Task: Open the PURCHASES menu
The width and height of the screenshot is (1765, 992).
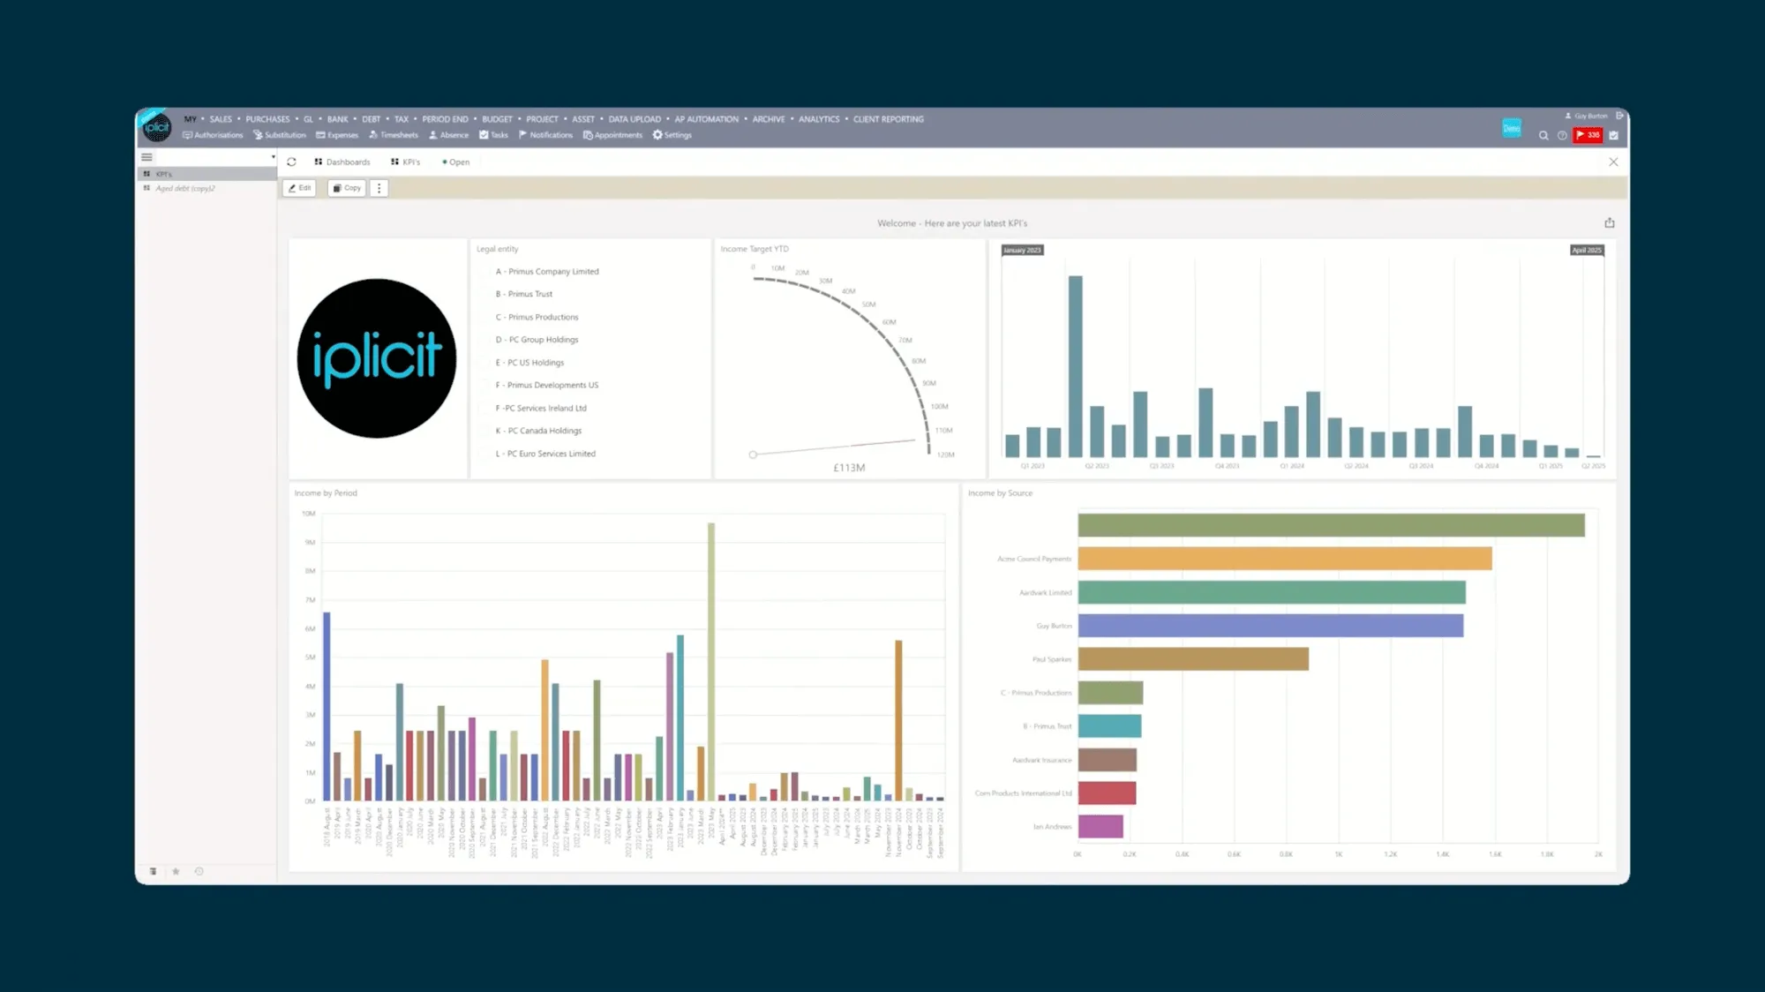Action: 267,119
